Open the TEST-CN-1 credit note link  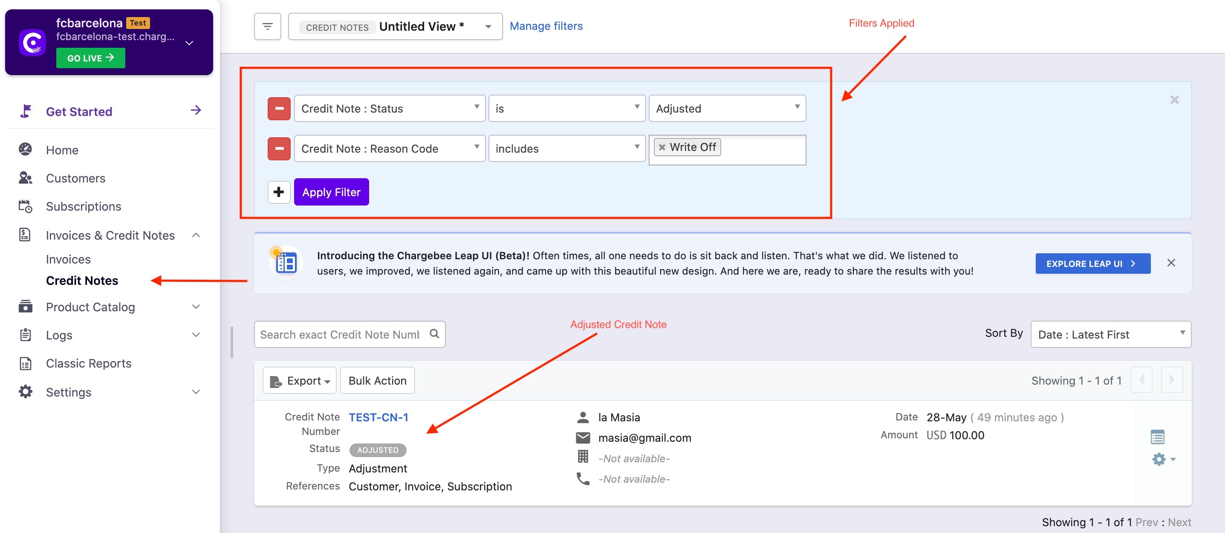[378, 417]
